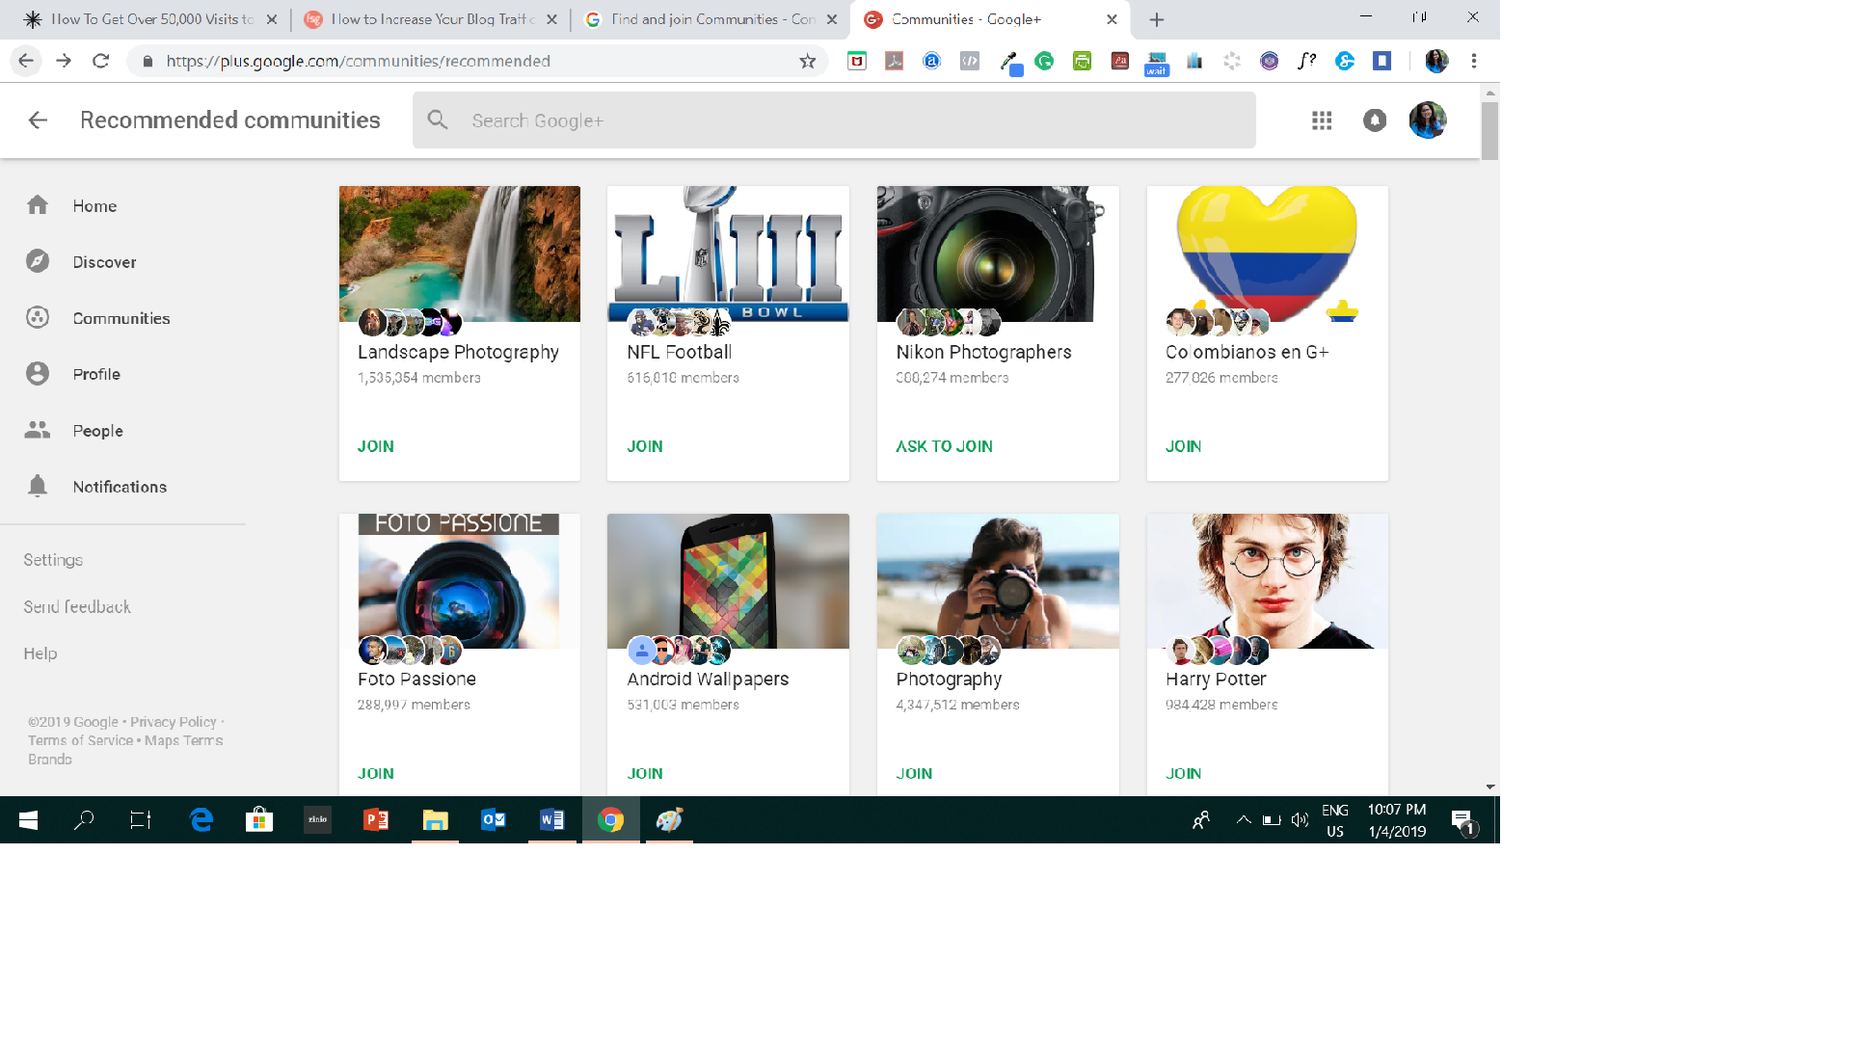Open Task View on the taskbar
This screenshot has width=1851, height=1041.
point(141,820)
